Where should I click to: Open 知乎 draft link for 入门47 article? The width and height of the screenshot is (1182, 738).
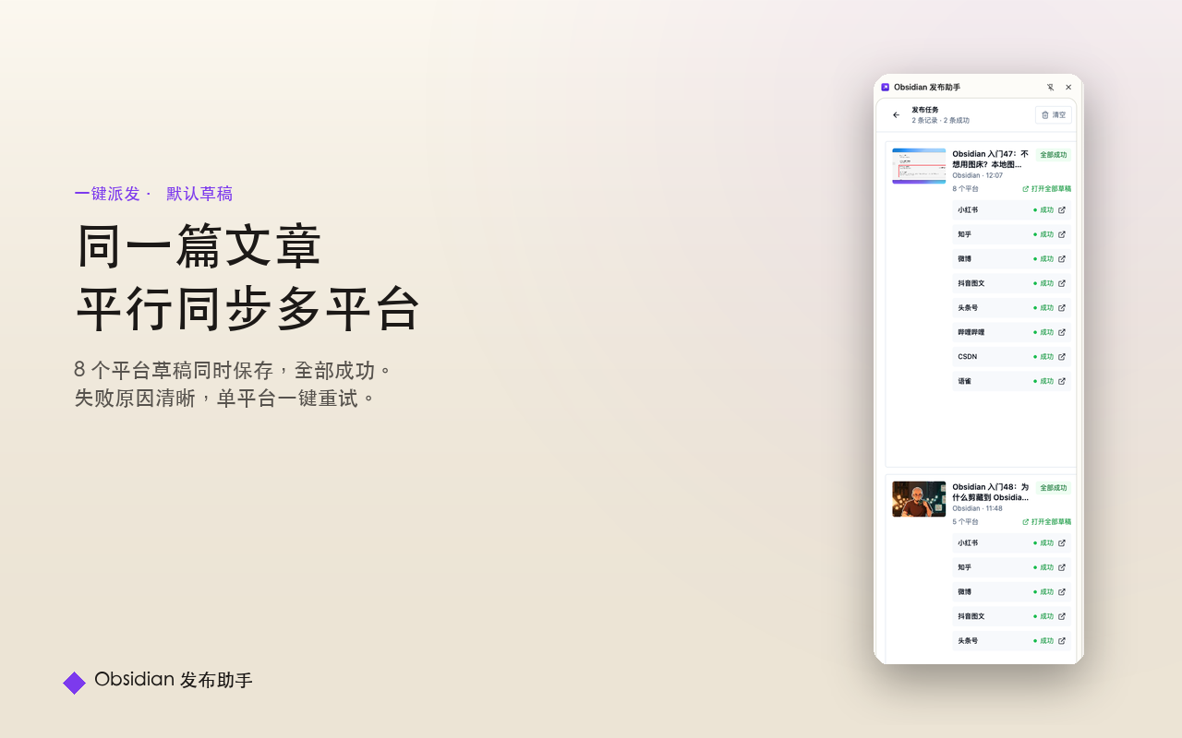(x=1062, y=234)
